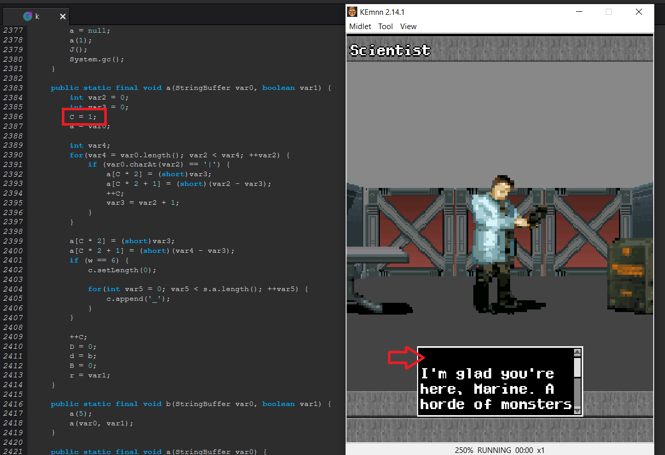Click the Scientist title in the game screen
This screenshot has height=455, width=665.
pos(390,50)
